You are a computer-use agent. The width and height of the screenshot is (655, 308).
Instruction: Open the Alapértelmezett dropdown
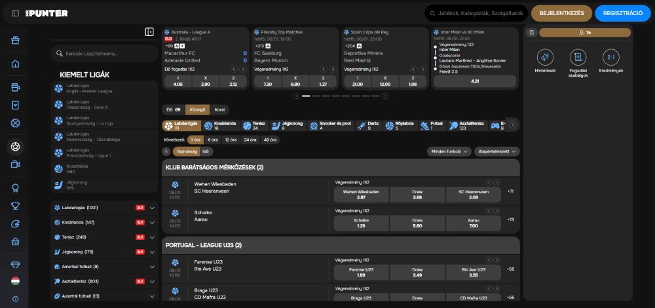[x=496, y=151]
